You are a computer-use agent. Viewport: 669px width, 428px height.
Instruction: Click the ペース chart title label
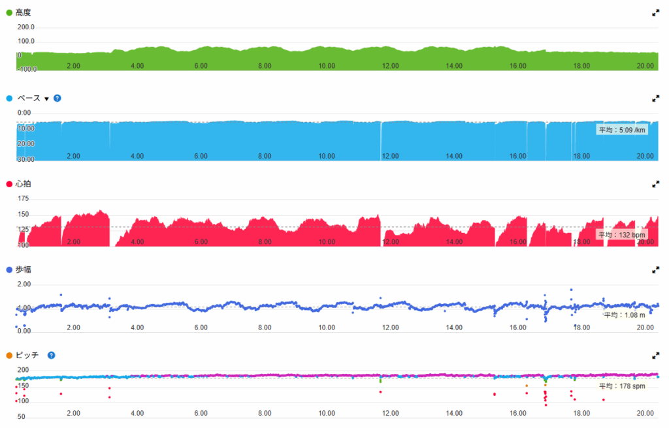point(28,99)
